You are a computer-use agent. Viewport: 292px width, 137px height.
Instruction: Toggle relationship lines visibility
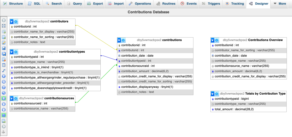(x=3, y=115)
